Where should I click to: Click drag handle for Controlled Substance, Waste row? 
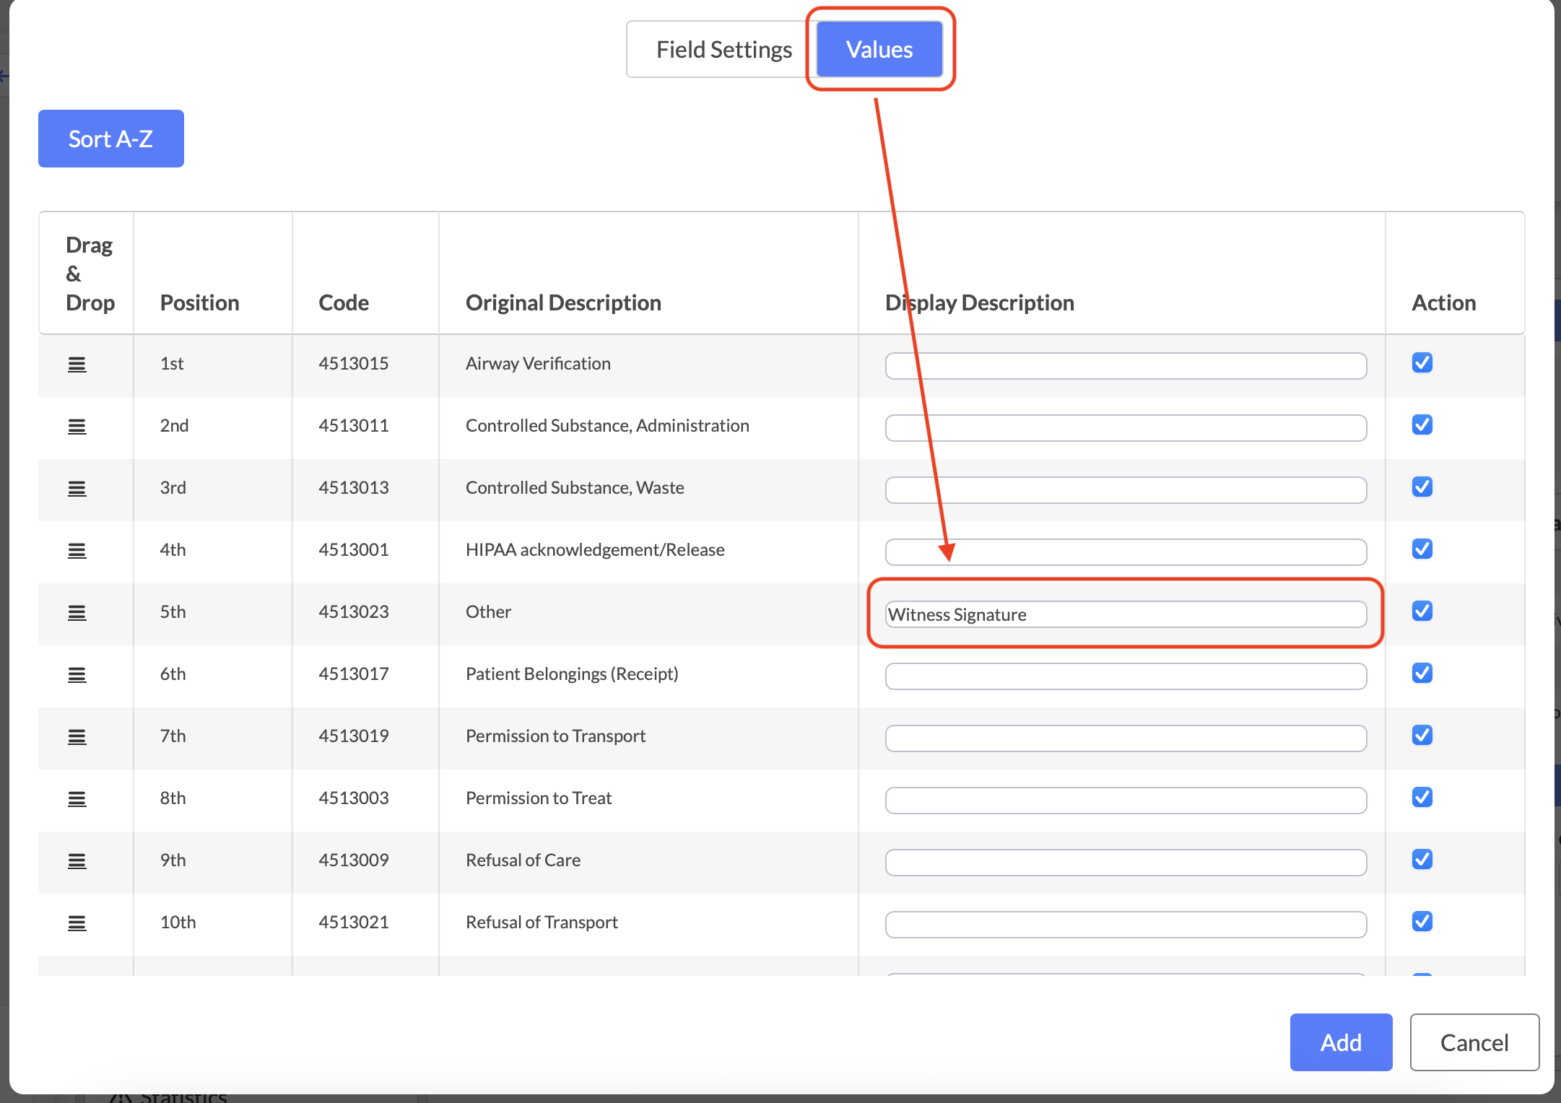(x=77, y=489)
